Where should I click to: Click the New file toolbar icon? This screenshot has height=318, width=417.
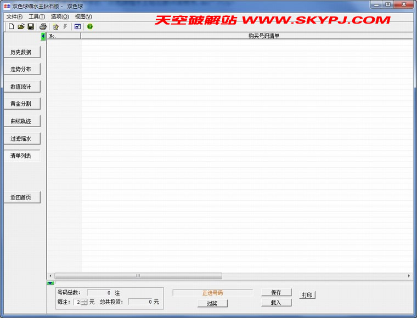(11, 26)
